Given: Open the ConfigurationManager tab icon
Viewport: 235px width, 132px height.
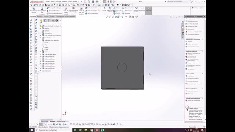Looking at the screenshot, I should [x=49, y=21].
